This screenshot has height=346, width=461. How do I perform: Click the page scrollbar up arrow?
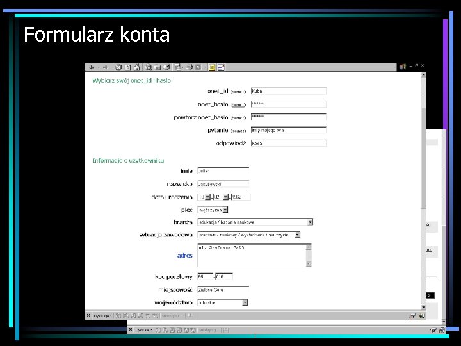[x=424, y=75]
